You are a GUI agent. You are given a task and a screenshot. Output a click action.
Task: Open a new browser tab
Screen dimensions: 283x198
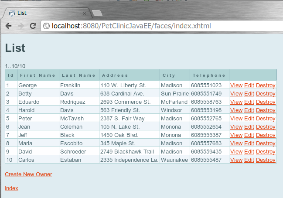point(97,13)
